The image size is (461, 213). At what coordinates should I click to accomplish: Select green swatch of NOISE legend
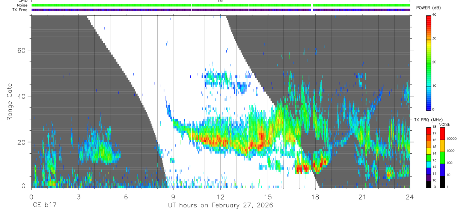tap(442, 158)
